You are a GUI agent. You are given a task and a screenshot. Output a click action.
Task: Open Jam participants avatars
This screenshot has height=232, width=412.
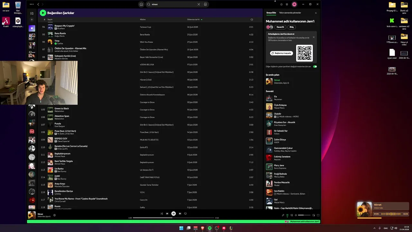(x=269, y=27)
